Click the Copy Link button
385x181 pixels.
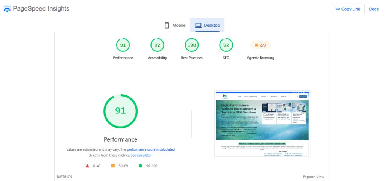tap(348, 9)
